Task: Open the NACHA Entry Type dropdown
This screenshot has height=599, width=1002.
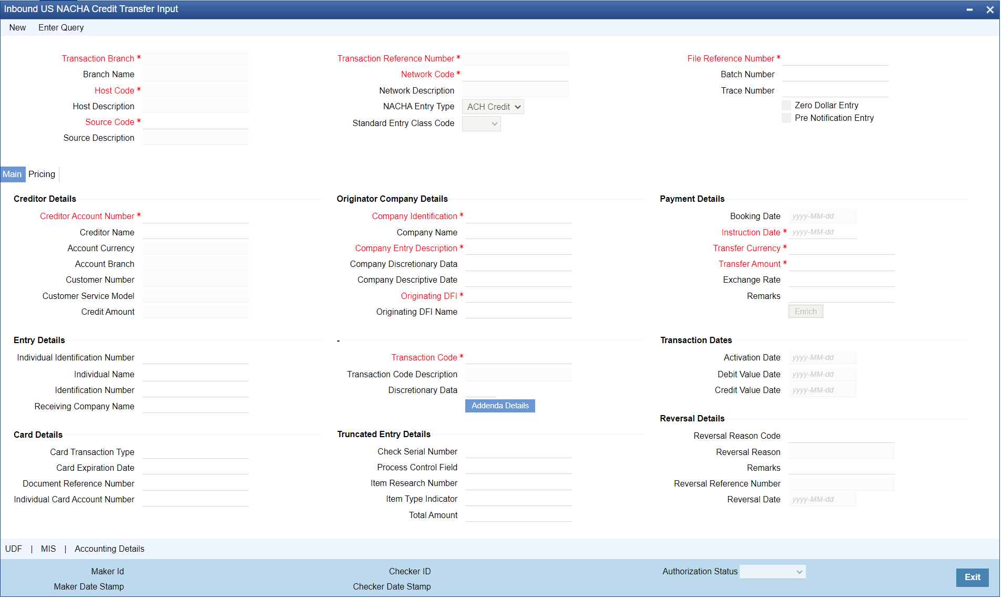Action: click(x=493, y=107)
